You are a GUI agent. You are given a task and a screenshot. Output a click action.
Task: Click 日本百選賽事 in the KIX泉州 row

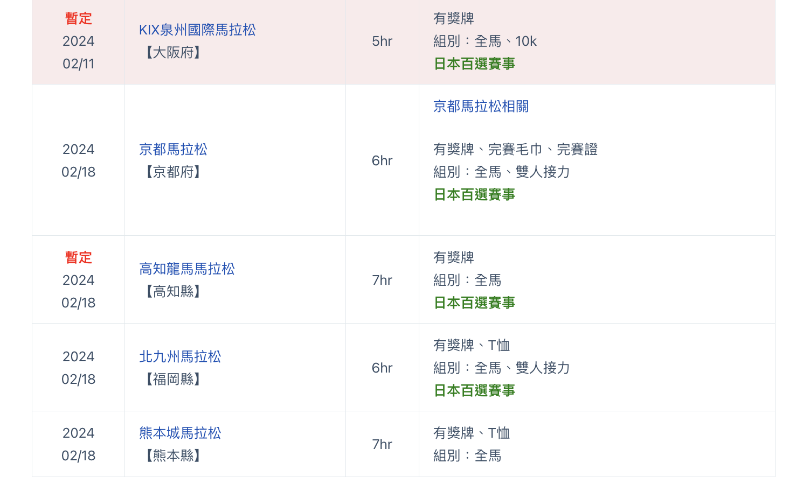pyautogui.click(x=474, y=64)
